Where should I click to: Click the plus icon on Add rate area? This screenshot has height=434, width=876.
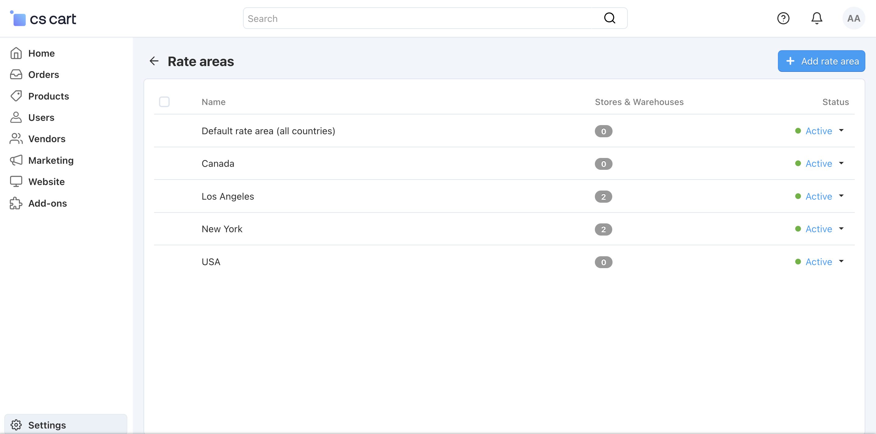click(790, 61)
